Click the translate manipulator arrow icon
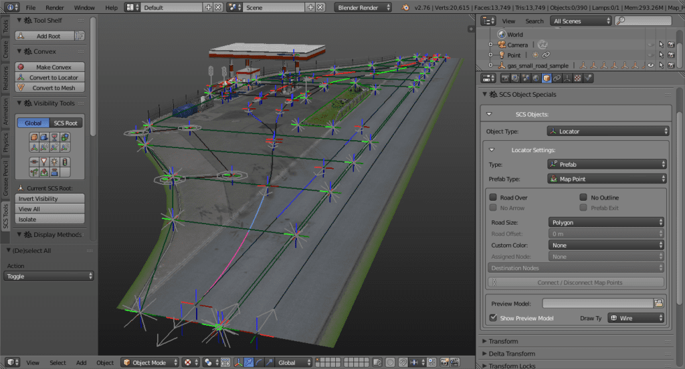This screenshot has width=685, height=369. coord(249,362)
